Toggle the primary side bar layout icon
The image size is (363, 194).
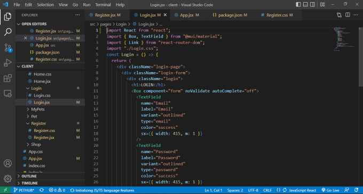(298, 5)
